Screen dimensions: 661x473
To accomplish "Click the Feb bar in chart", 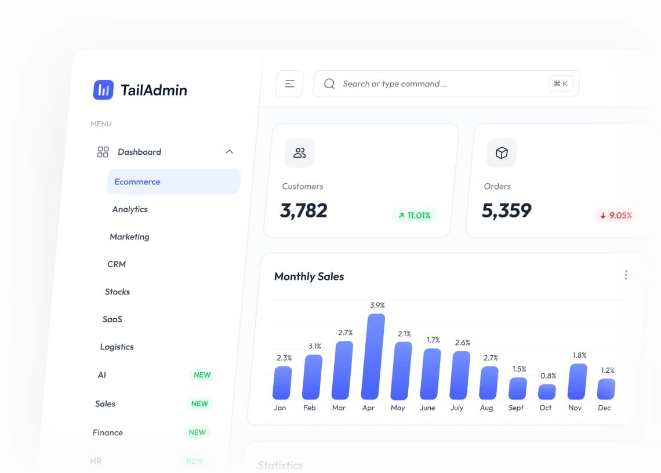I will [312, 377].
